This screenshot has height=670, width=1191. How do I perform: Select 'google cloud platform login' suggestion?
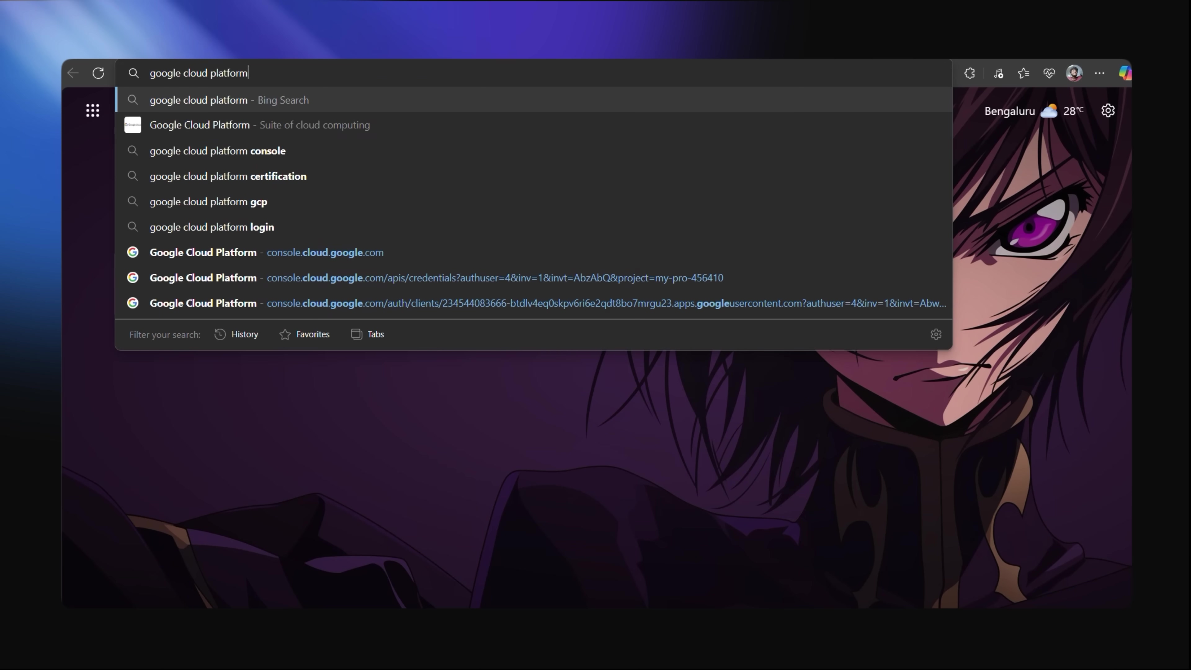tap(533, 227)
